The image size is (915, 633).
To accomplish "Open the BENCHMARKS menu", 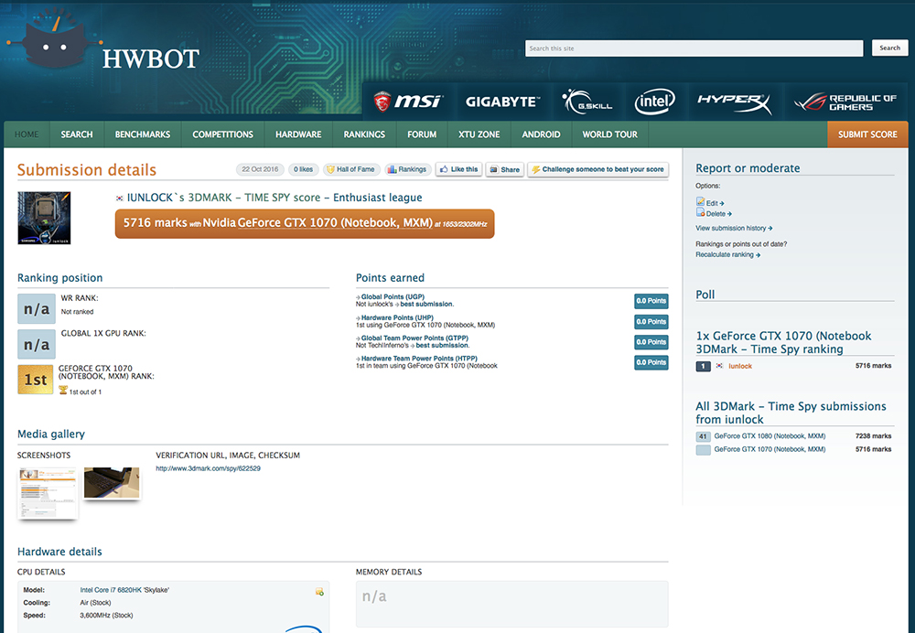I will click(143, 134).
